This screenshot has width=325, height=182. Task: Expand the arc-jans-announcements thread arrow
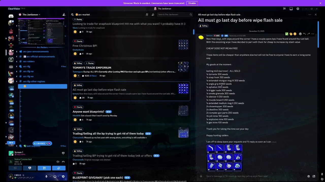[17, 52]
